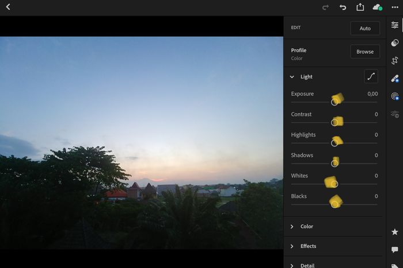This screenshot has width=403, height=268.
Task: Select the Healing brush tool
Action: point(395,79)
